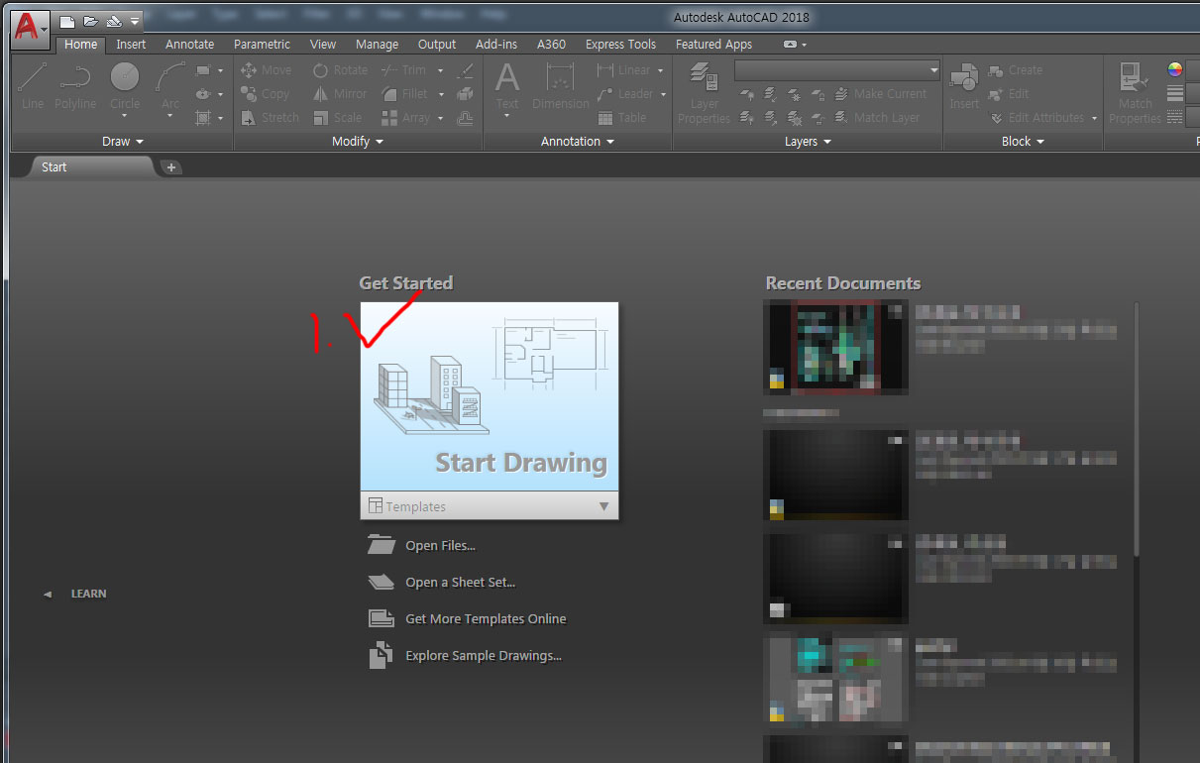Click the Offset icon in Modify panel
The height and width of the screenshot is (763, 1200).
(x=465, y=118)
